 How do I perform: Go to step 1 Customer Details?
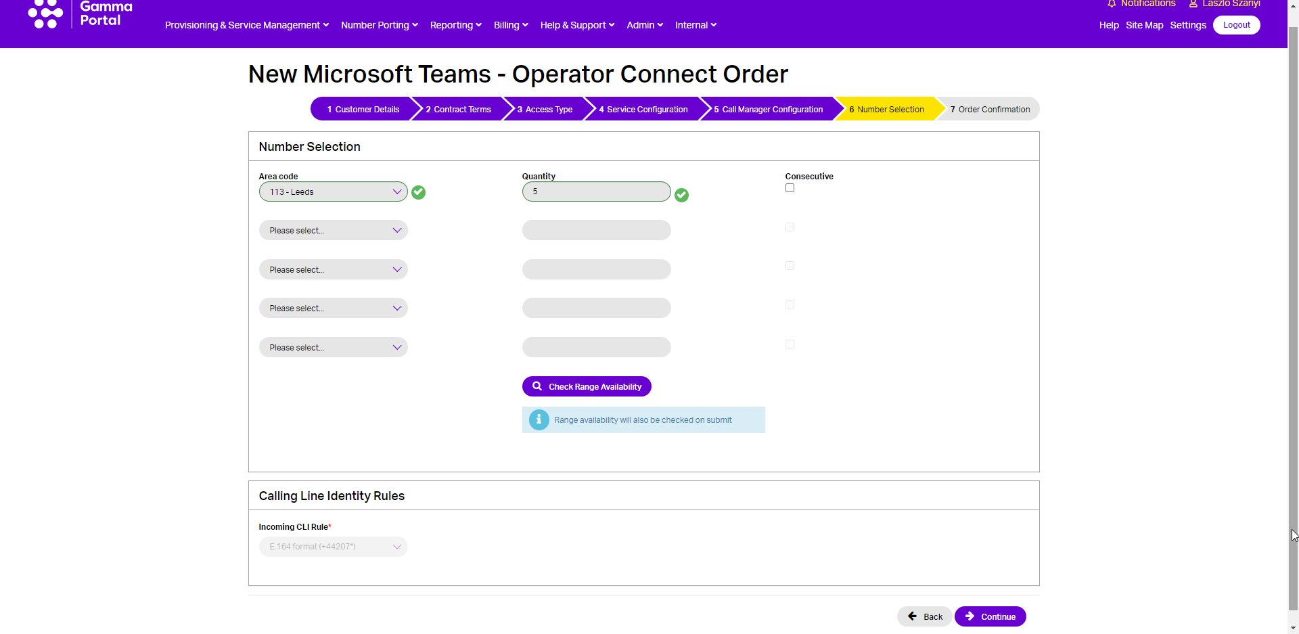363,109
